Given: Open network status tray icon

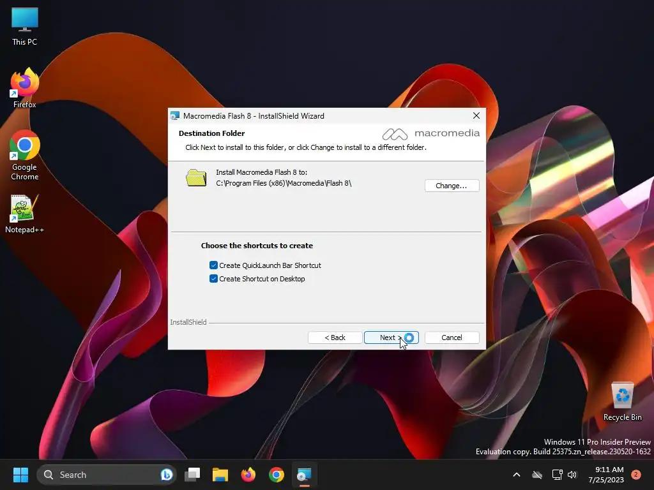Looking at the screenshot, I should tap(557, 475).
